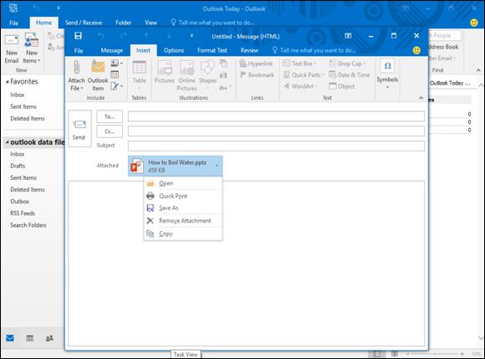Click the Send envelope button

(79, 129)
